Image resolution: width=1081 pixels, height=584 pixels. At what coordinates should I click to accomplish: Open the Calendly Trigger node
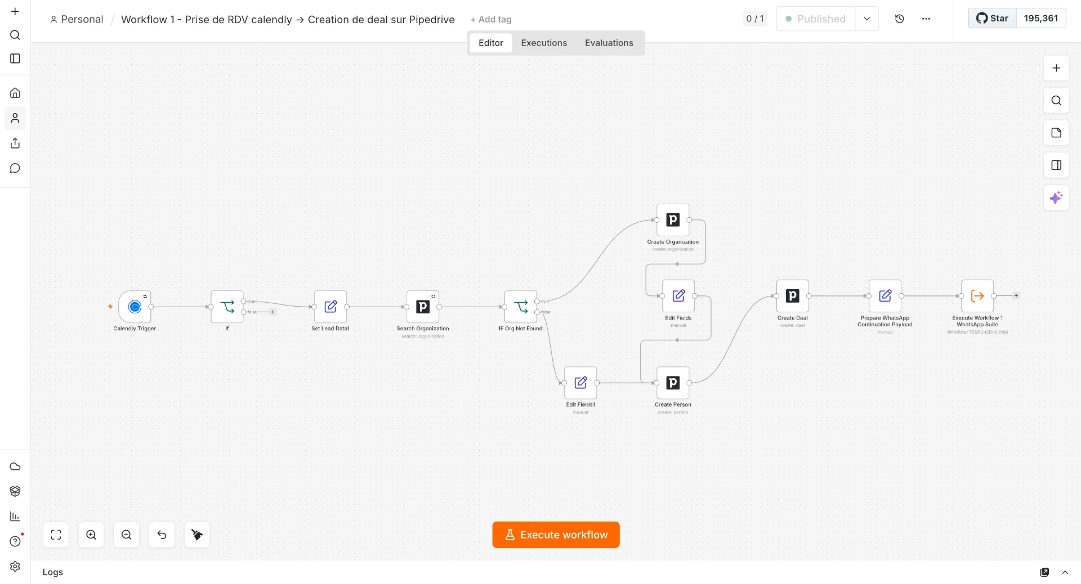(x=135, y=307)
